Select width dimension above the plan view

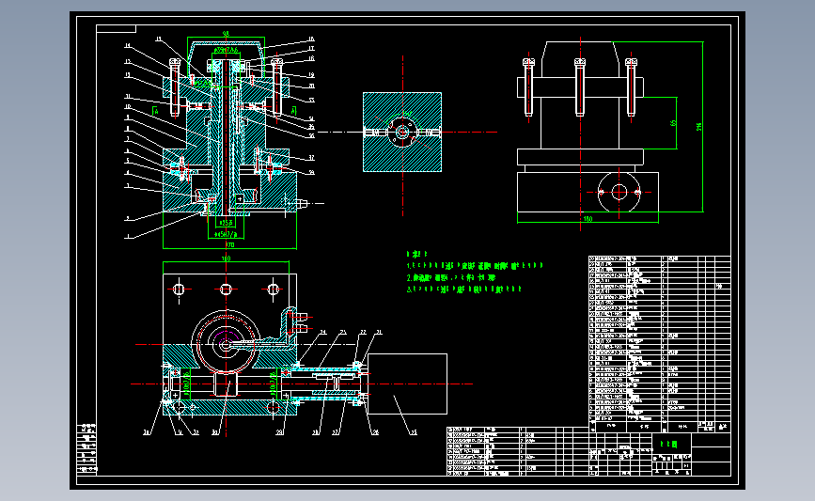click(x=226, y=258)
